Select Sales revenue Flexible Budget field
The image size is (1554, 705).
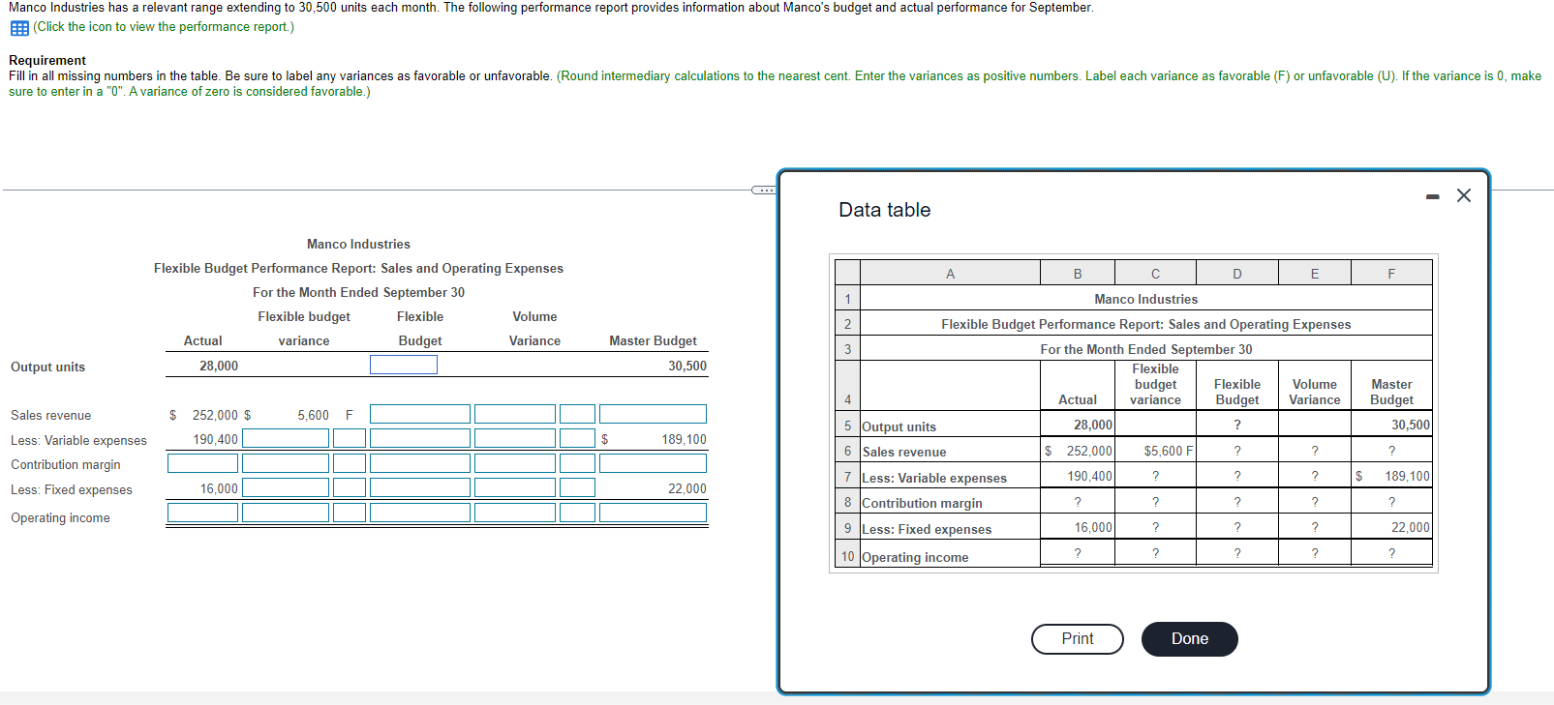(x=420, y=414)
